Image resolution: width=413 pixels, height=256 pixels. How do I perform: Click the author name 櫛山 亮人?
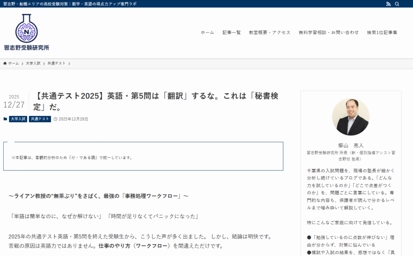click(x=350, y=145)
